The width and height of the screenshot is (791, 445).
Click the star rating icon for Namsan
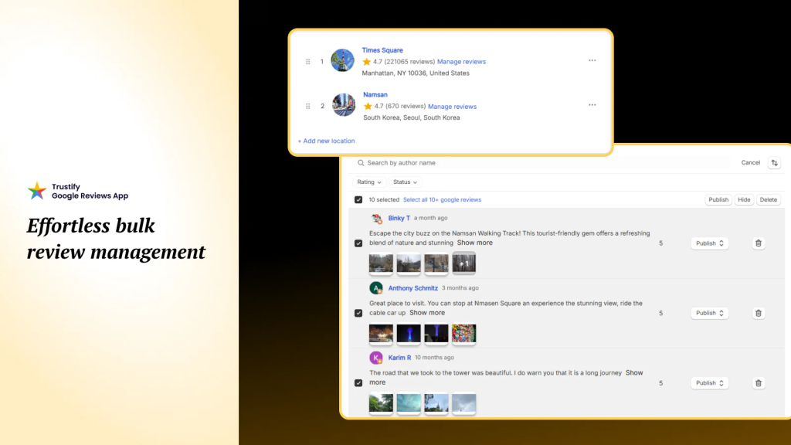368,106
